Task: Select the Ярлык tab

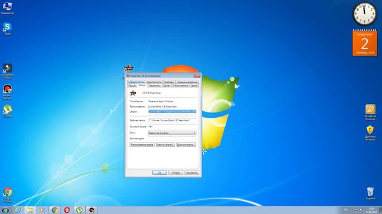Action: (x=142, y=86)
